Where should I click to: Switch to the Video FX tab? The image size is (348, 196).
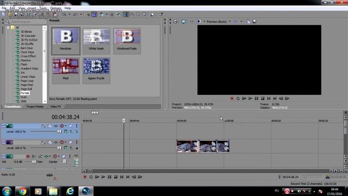[55, 107]
